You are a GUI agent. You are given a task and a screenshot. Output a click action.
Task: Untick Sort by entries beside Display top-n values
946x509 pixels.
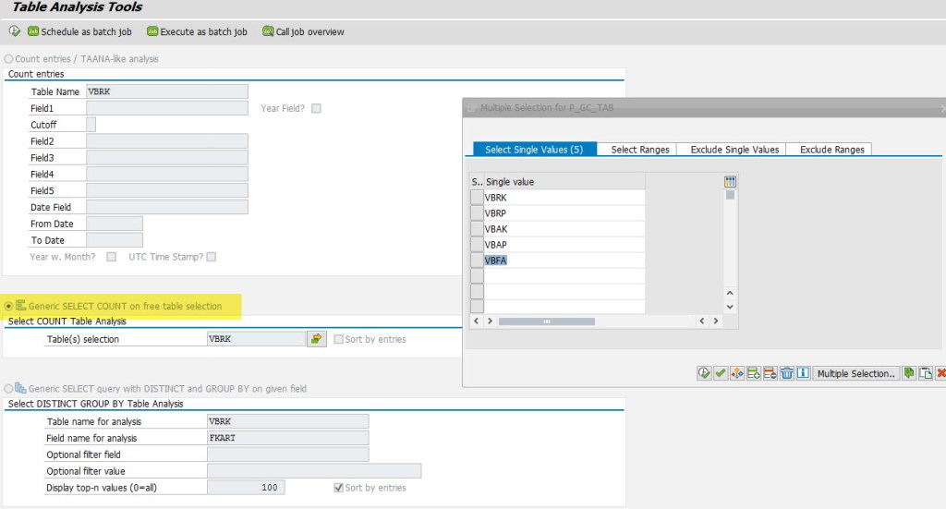pos(338,488)
